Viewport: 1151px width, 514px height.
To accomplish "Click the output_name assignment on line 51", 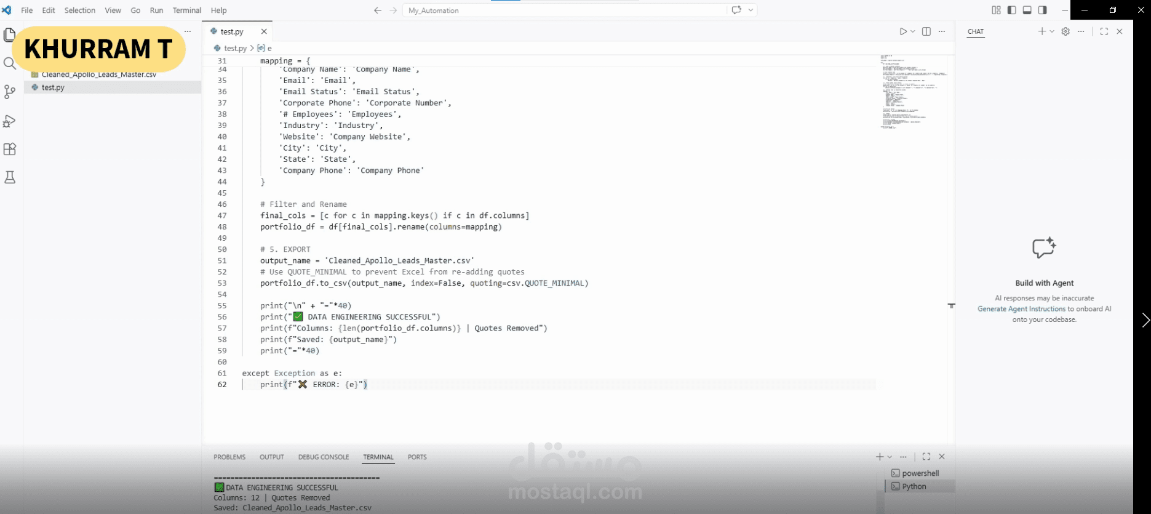I will (367, 260).
